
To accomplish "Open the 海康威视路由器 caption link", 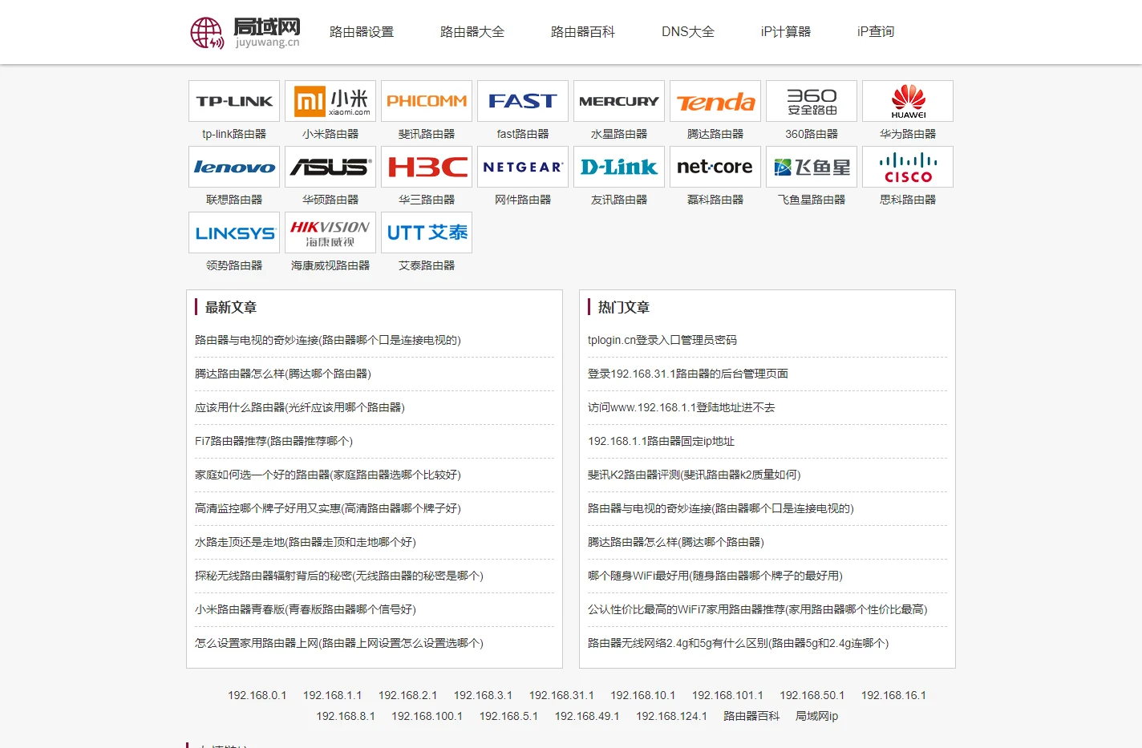I will click(x=330, y=265).
